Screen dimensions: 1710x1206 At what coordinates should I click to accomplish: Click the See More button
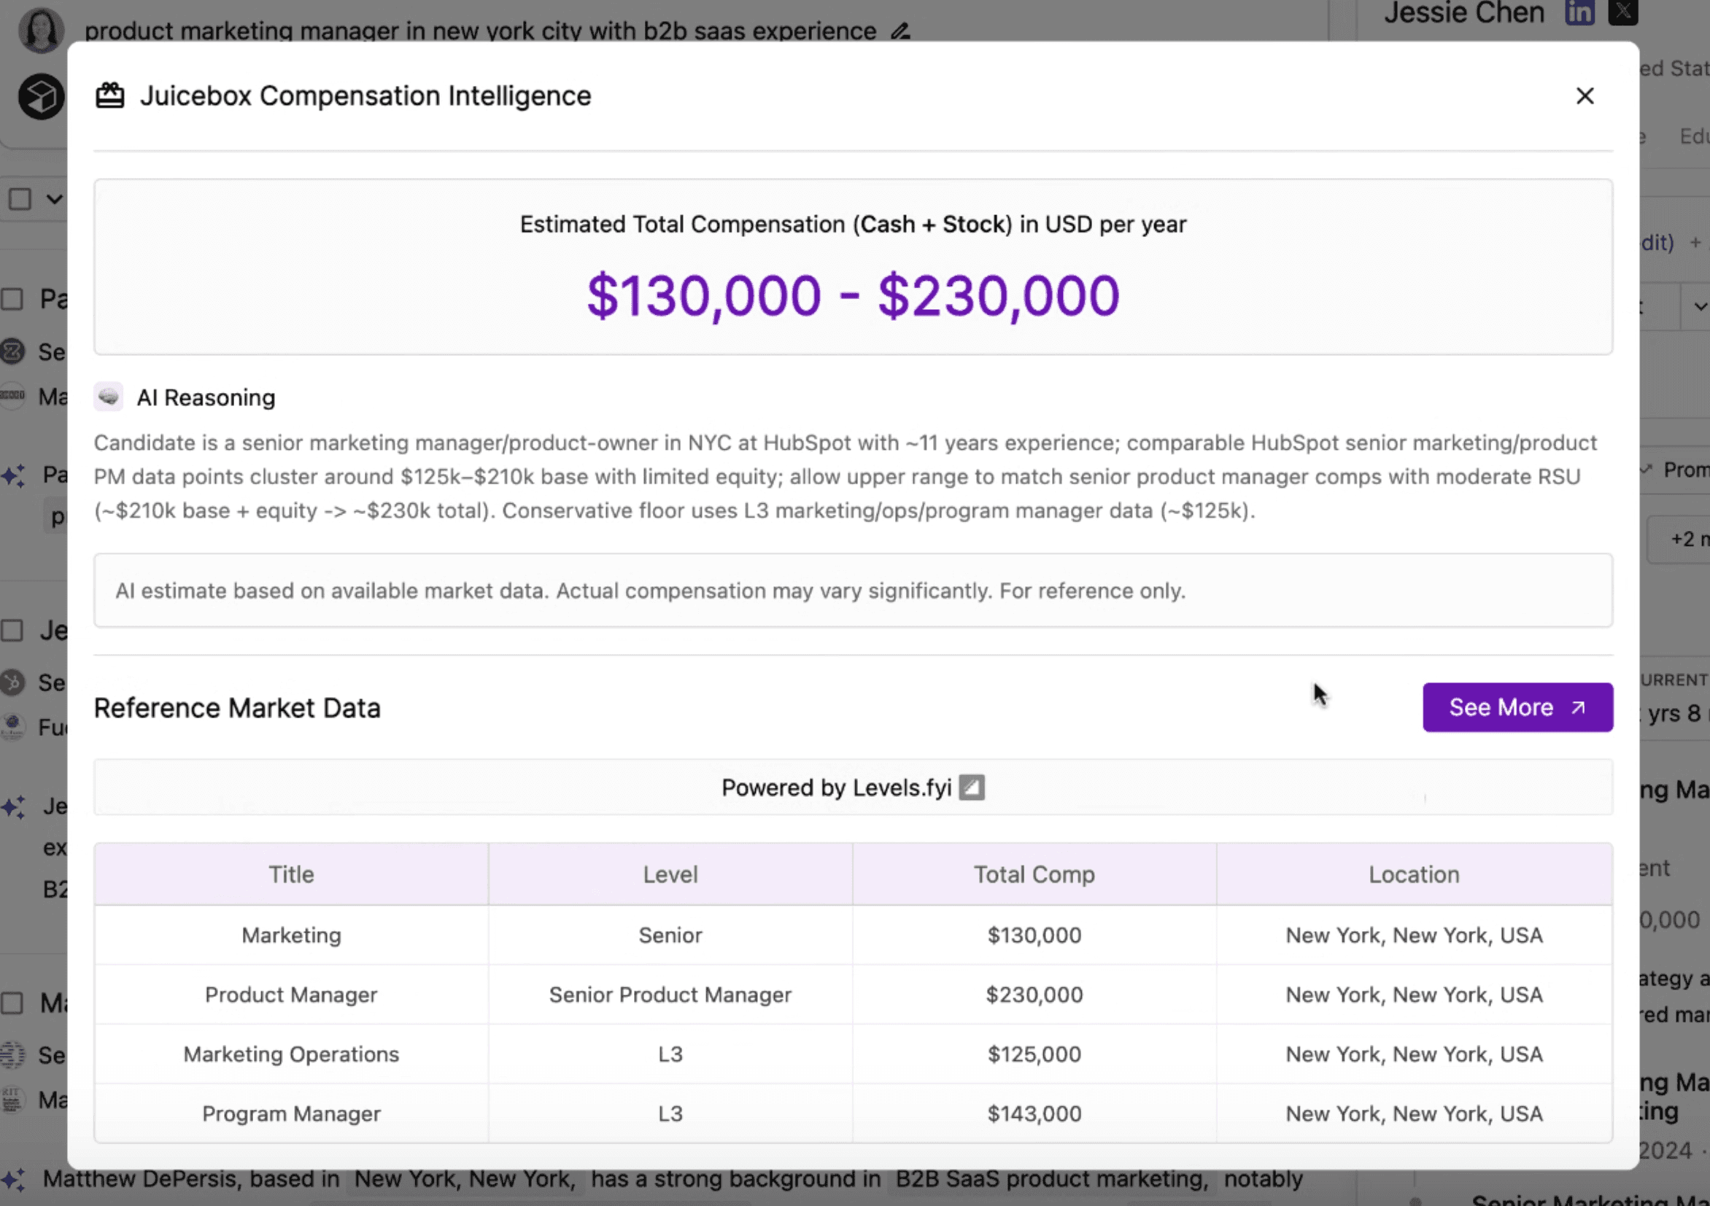point(1517,707)
